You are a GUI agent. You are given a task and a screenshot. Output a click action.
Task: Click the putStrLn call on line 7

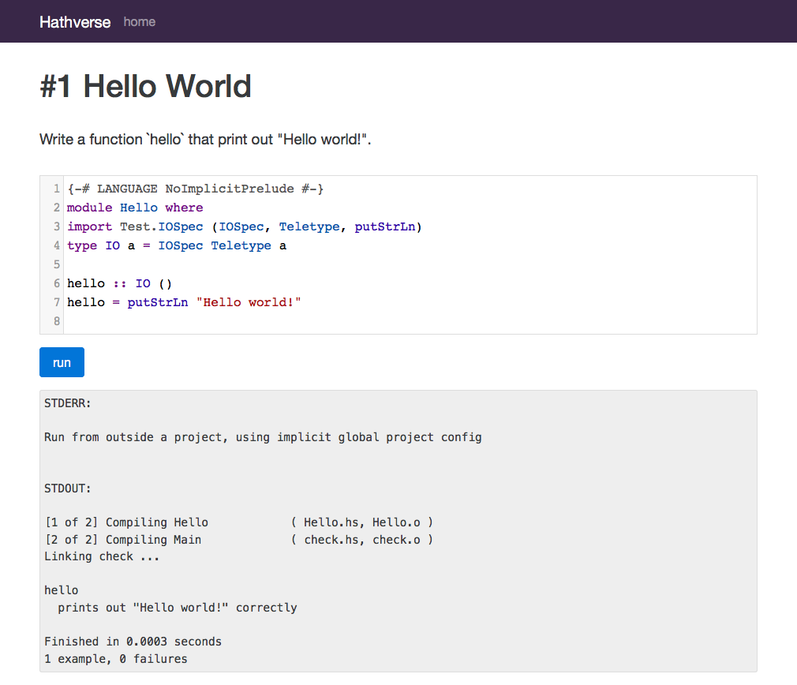158,302
